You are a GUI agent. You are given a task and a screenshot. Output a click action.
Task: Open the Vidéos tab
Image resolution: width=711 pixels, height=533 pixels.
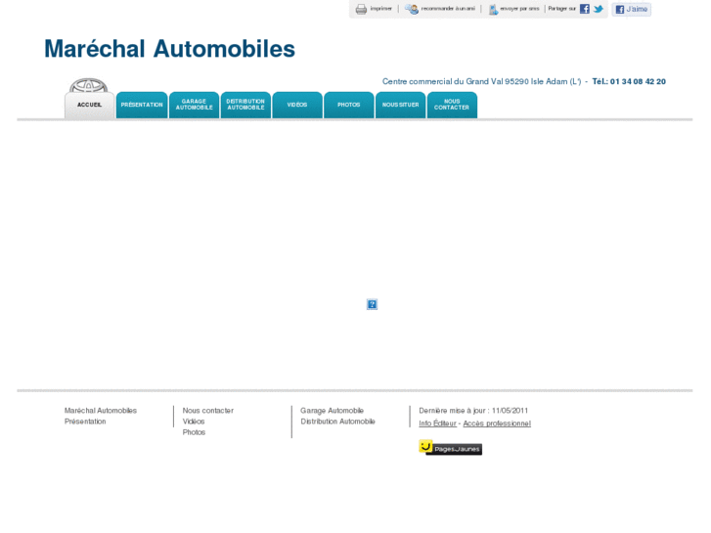[297, 105]
